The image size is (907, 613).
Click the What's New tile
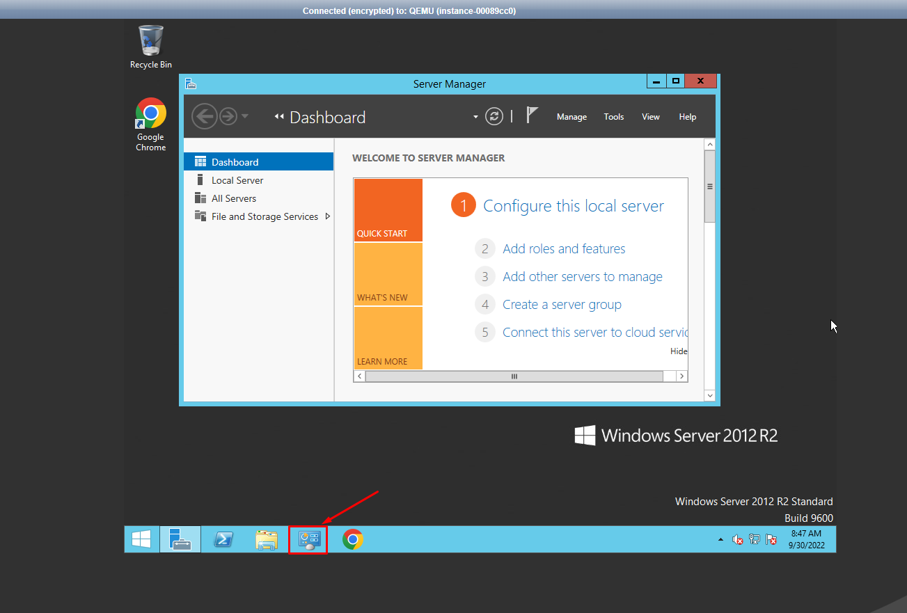[388, 274]
